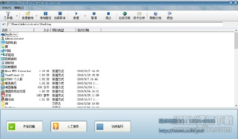Click the 开始扫描 button
This screenshot has width=238, height=139.
(25, 126)
